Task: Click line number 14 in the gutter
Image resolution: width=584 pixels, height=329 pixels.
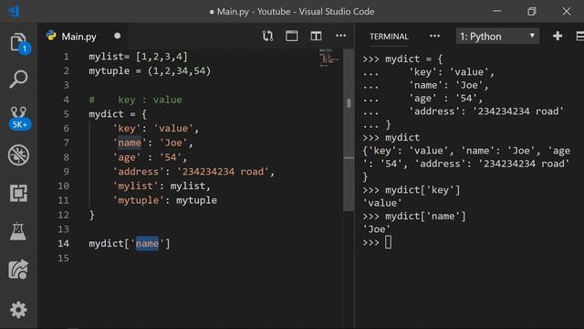Action: (x=64, y=244)
